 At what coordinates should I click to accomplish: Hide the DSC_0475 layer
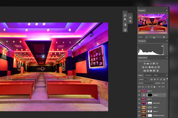coord(139,103)
